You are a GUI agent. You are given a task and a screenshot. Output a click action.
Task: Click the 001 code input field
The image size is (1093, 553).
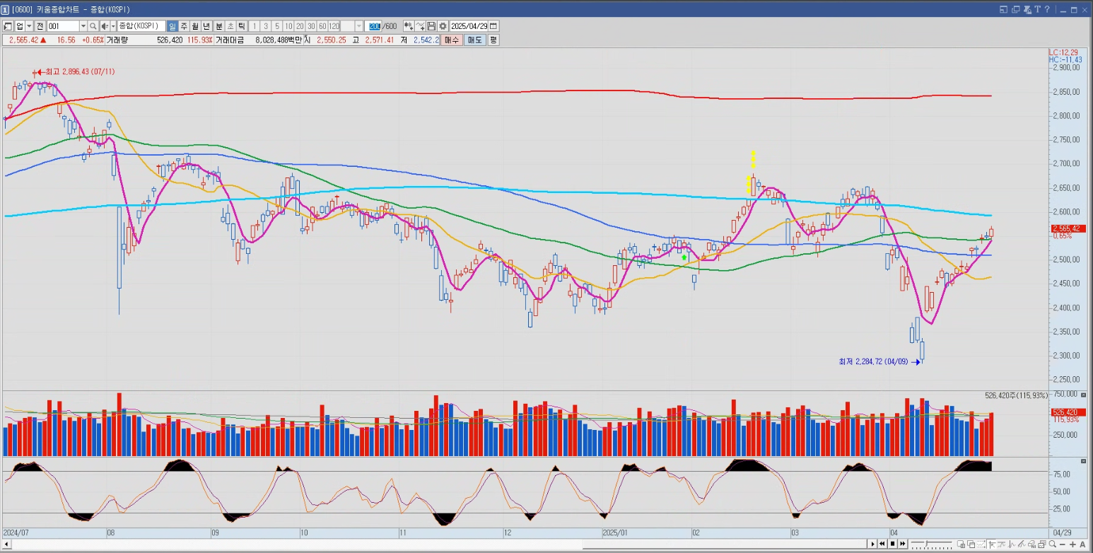[63, 26]
